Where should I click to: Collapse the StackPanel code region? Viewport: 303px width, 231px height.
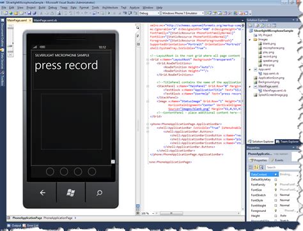pyautogui.click(x=148, y=86)
